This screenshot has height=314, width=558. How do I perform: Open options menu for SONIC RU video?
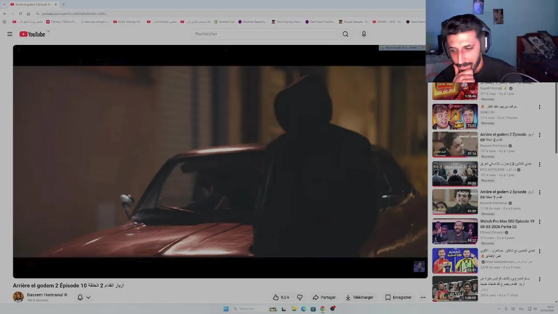point(539,107)
